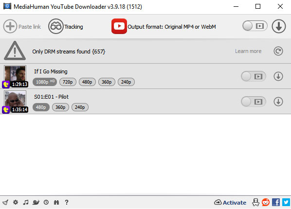Click the warning triangle icon
291x209 pixels.
tap(15, 51)
